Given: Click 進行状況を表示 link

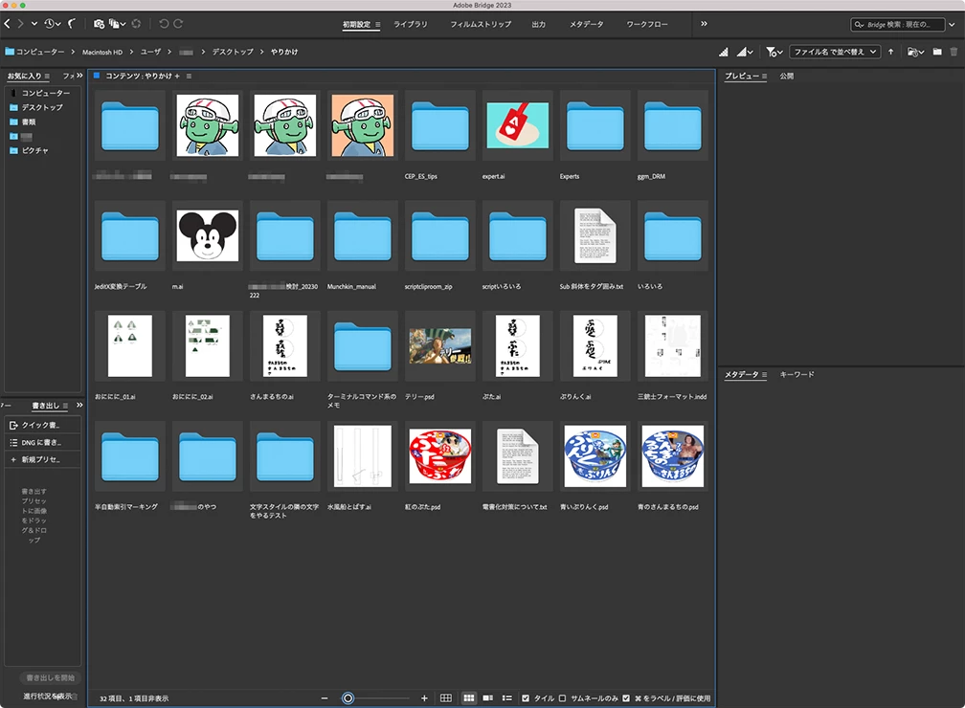Looking at the screenshot, I should pos(48,697).
